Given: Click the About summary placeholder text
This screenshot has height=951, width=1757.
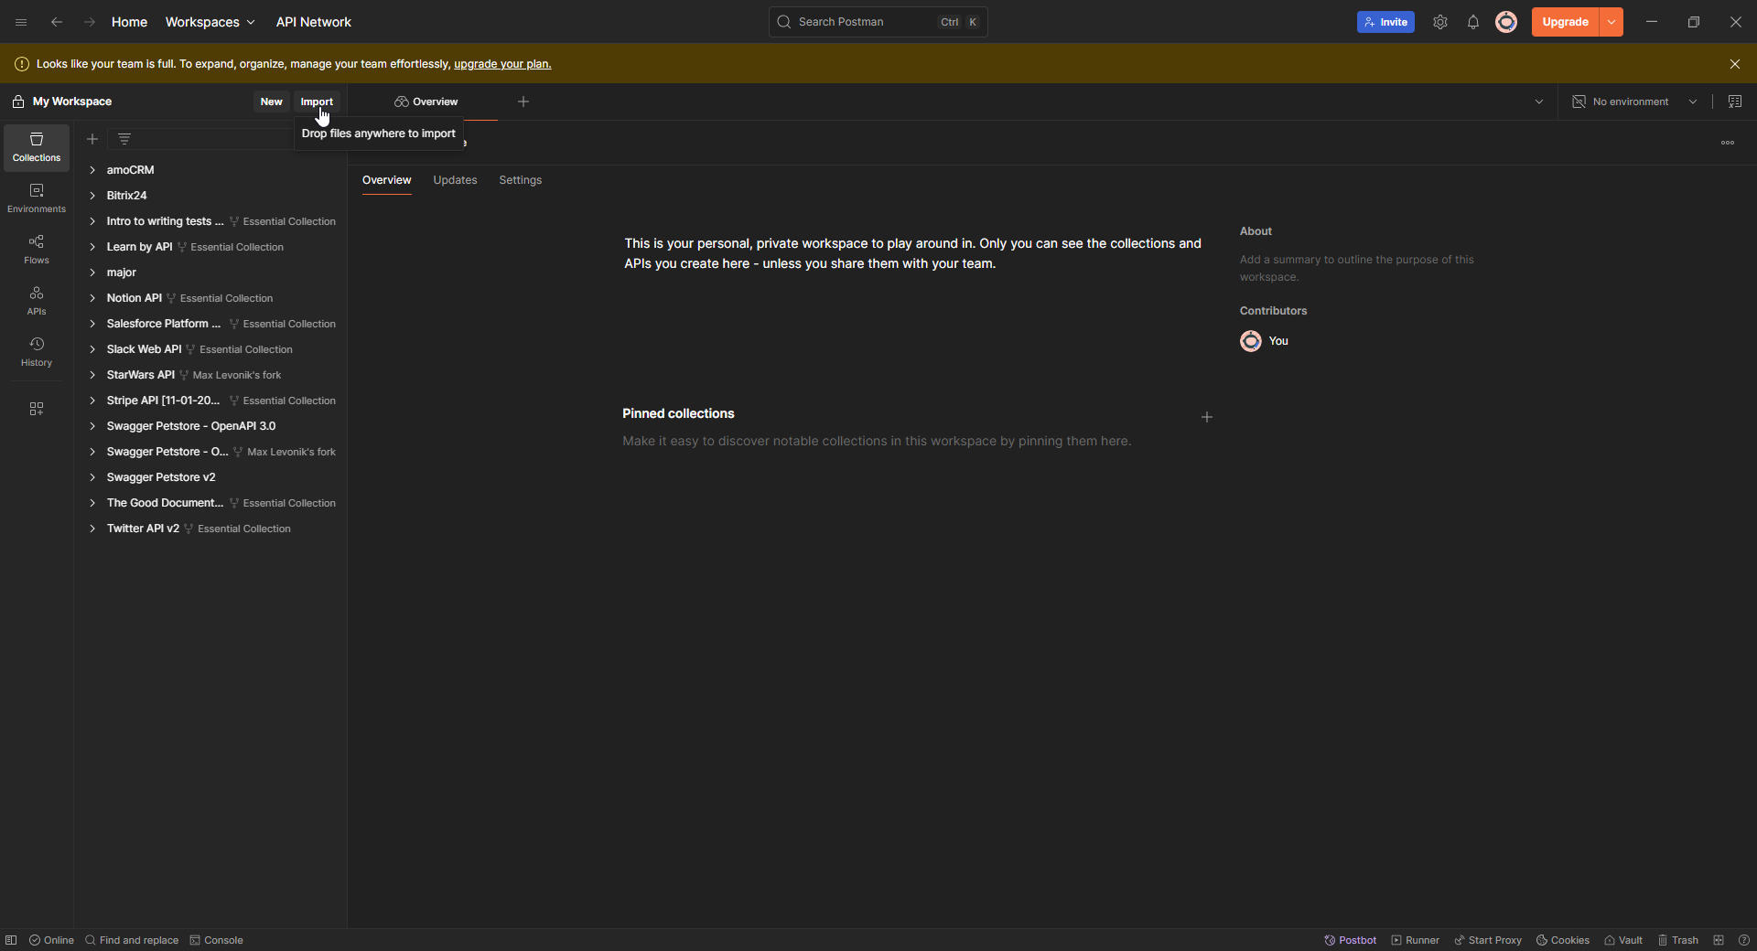Looking at the screenshot, I should pos(1357,268).
